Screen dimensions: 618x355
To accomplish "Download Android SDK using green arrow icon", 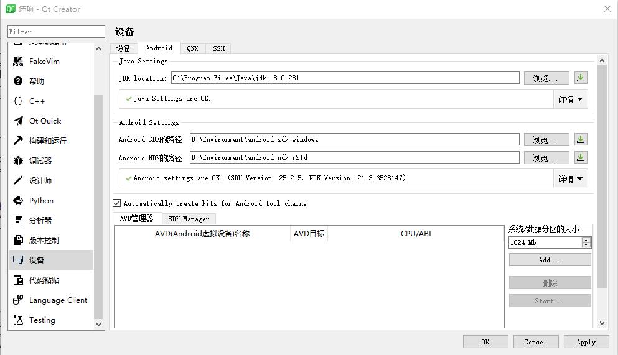I will (x=581, y=139).
